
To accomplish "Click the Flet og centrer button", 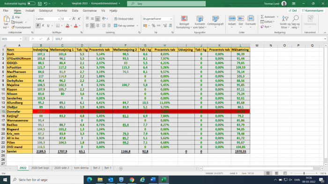I will [x=126, y=26].
